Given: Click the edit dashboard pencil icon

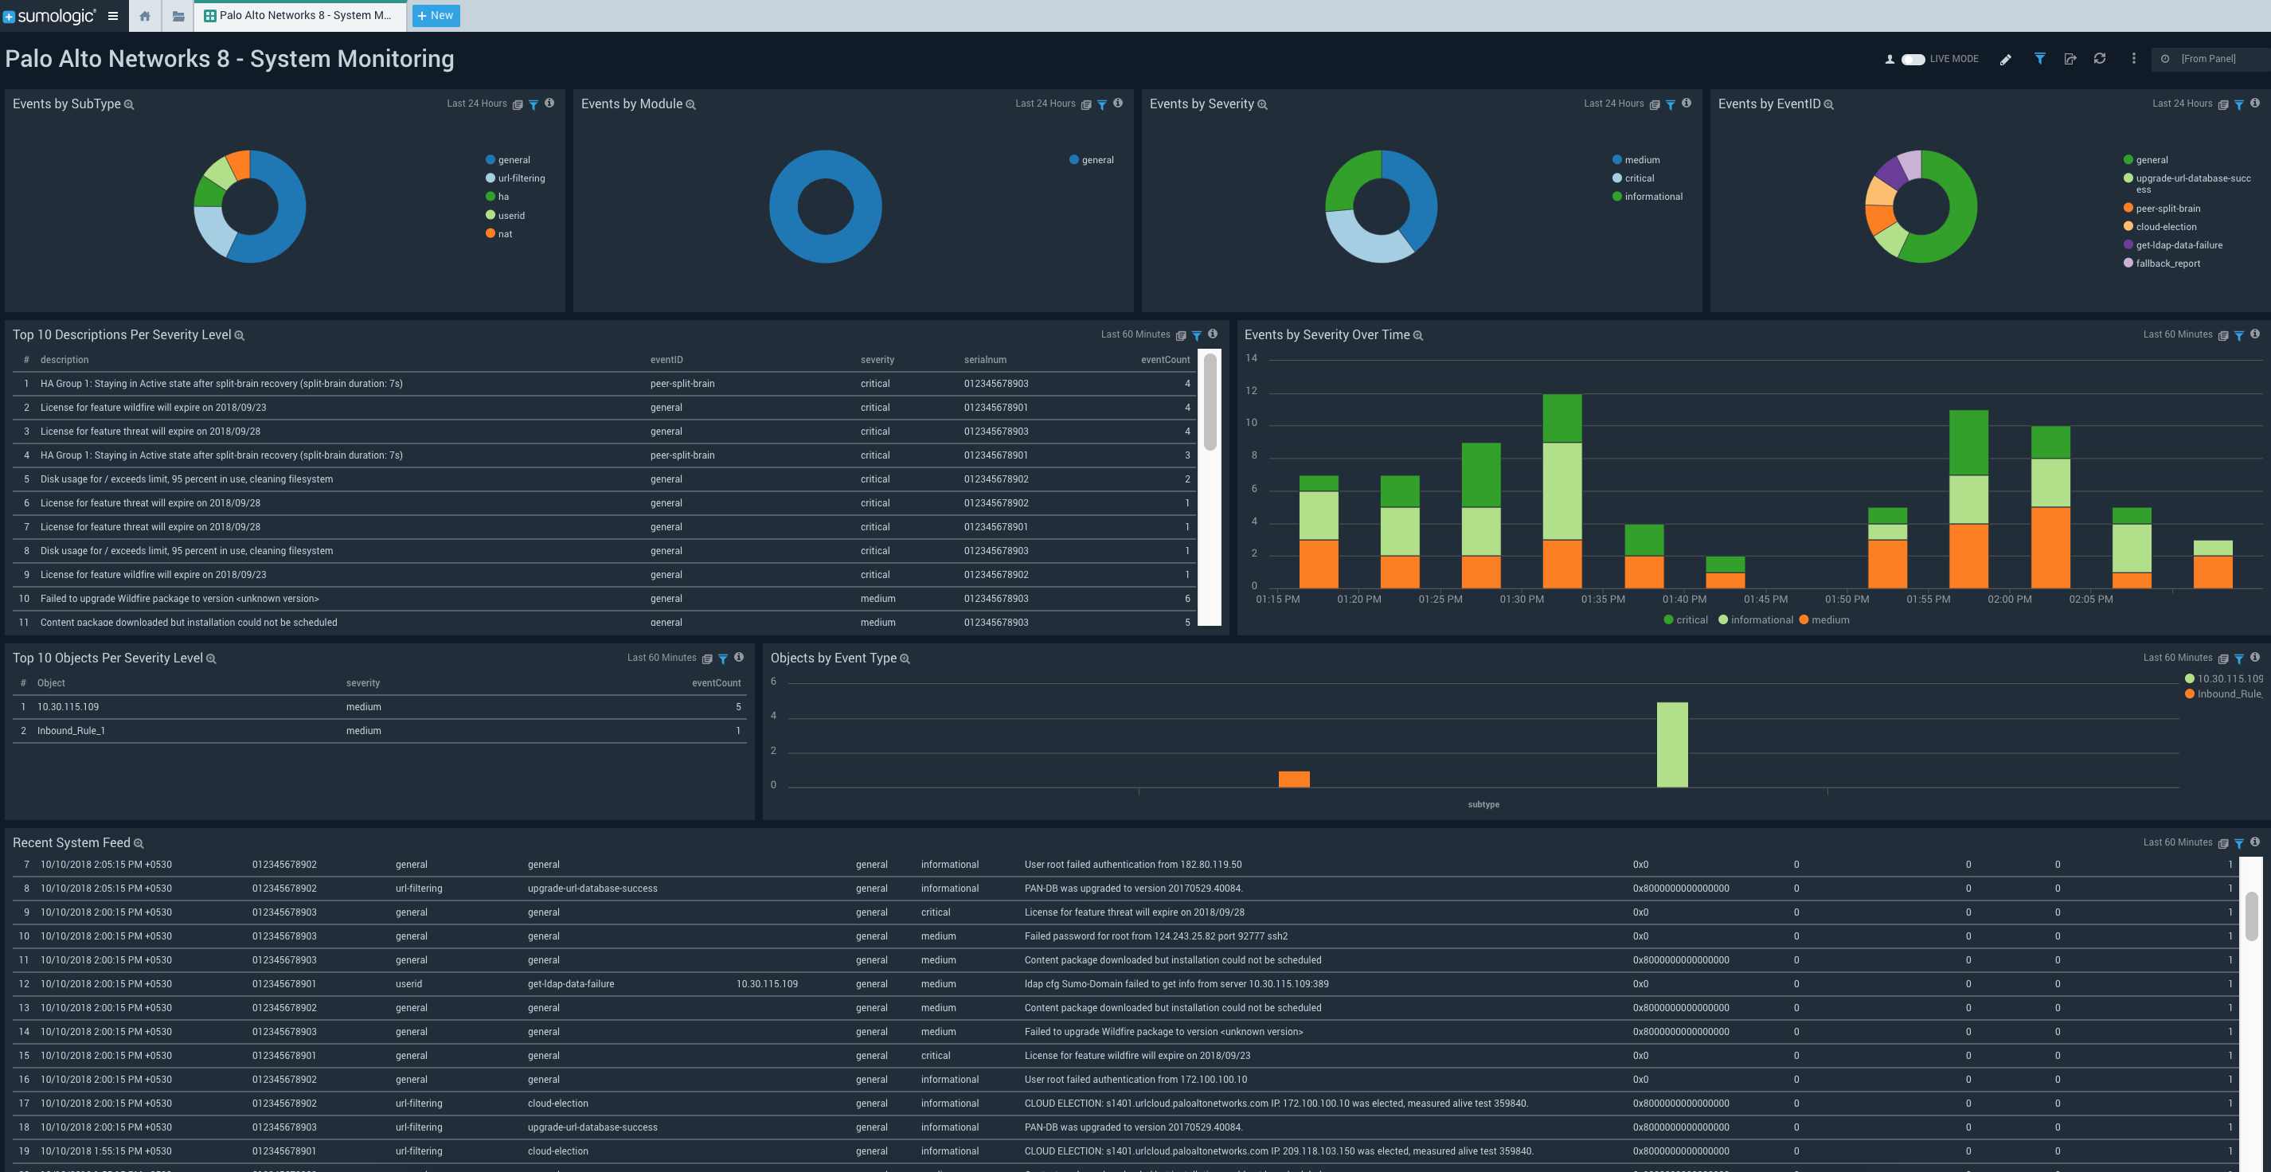Looking at the screenshot, I should click(2006, 59).
